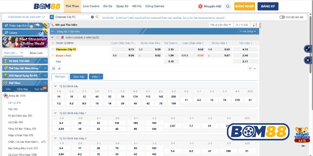Select Cheonan City FC handicap odds 0.75
The height and width of the screenshot is (156, 313).
124,50
